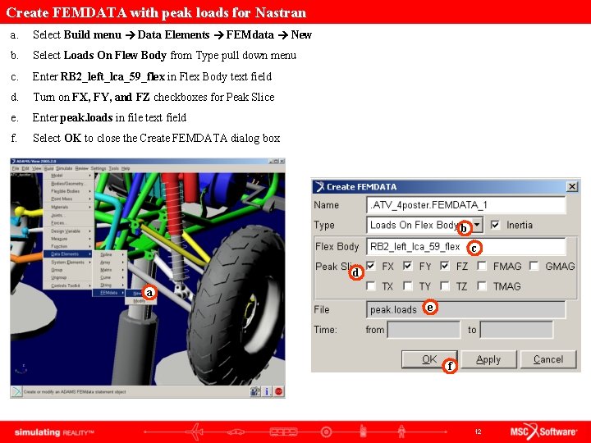Enable the GMAG checkbox
Viewport: 591px width, 443px height.
click(534, 266)
